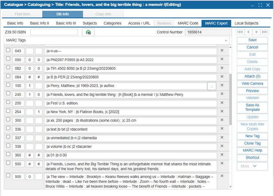This screenshot has width=274, height=196.
Task: Select the checkbox for tag 100
Action: 8,85
